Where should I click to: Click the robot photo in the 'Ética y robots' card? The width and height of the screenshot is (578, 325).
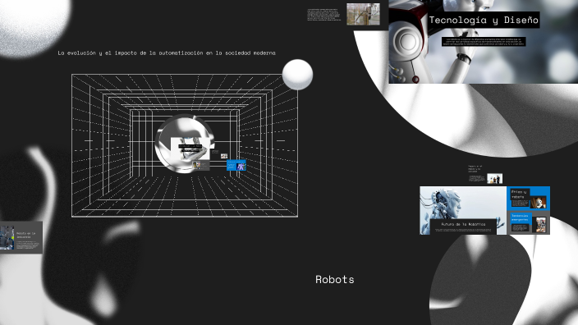(x=539, y=203)
